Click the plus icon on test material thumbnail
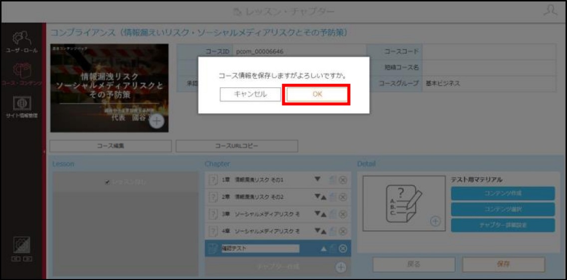This screenshot has height=280, width=567. (x=436, y=221)
